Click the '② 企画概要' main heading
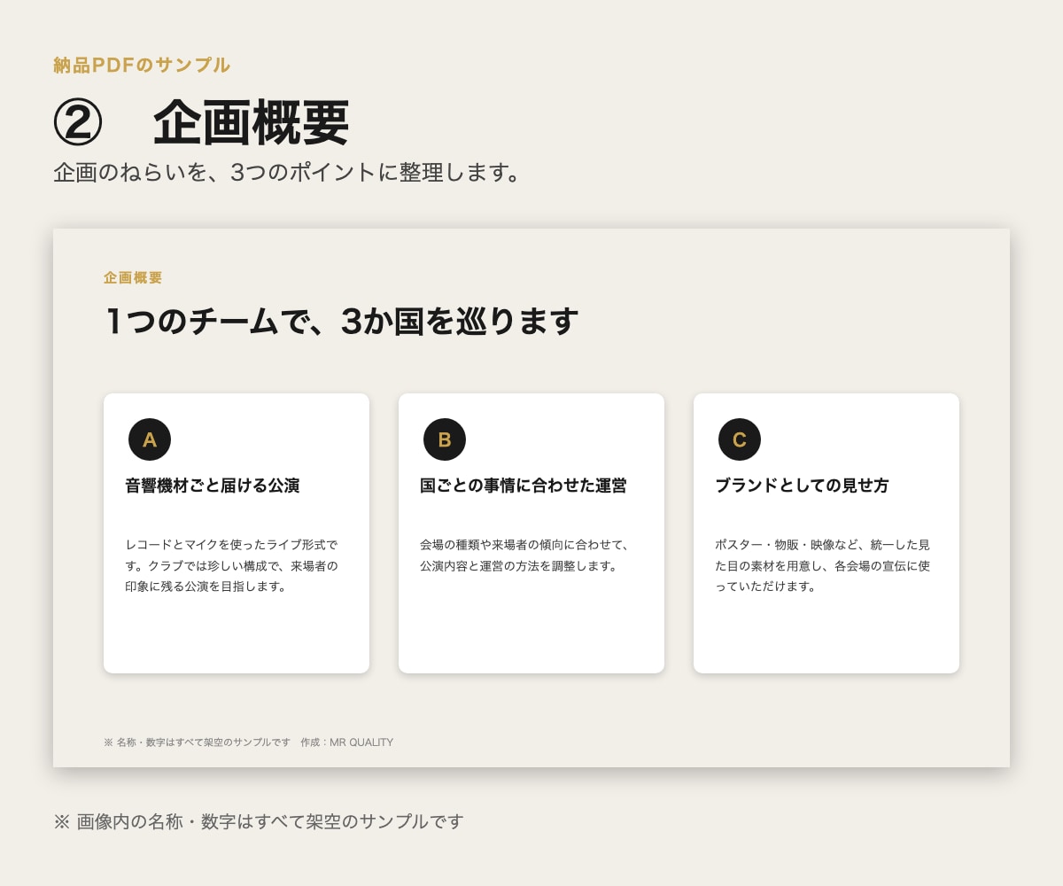The width and height of the screenshot is (1063, 886). [x=202, y=122]
